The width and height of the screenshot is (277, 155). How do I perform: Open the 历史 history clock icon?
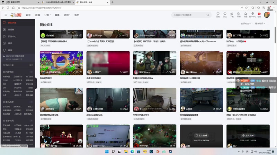[218, 15]
